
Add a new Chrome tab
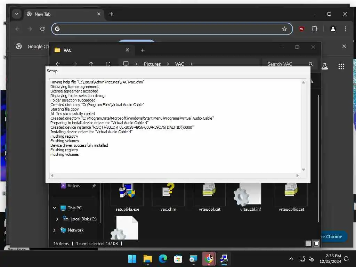111,14
